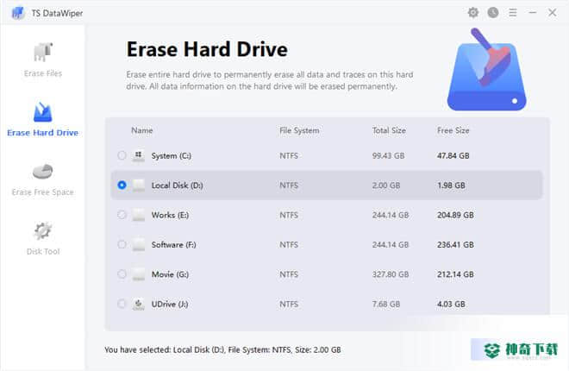Click the Software (F:) drive icon
This screenshot has width=569, height=371.
(138, 245)
